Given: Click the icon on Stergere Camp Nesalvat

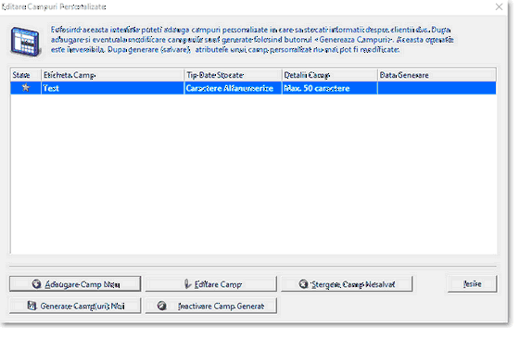Looking at the screenshot, I should [x=303, y=283].
